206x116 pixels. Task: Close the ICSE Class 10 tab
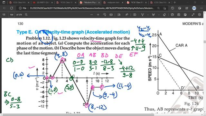pos(76,3)
